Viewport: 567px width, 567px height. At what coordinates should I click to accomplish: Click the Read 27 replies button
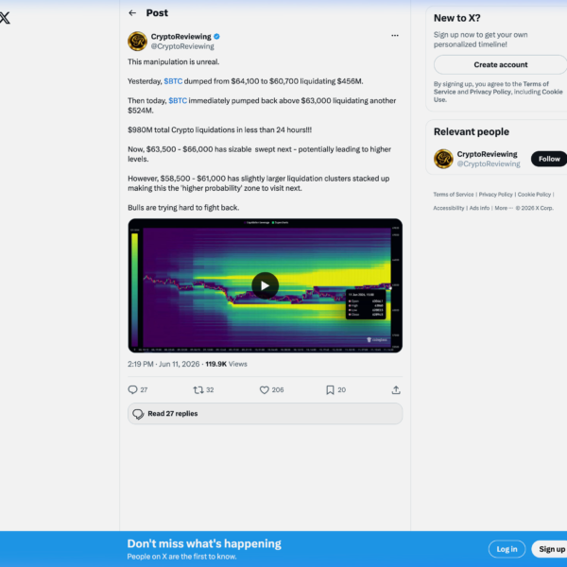click(x=265, y=414)
